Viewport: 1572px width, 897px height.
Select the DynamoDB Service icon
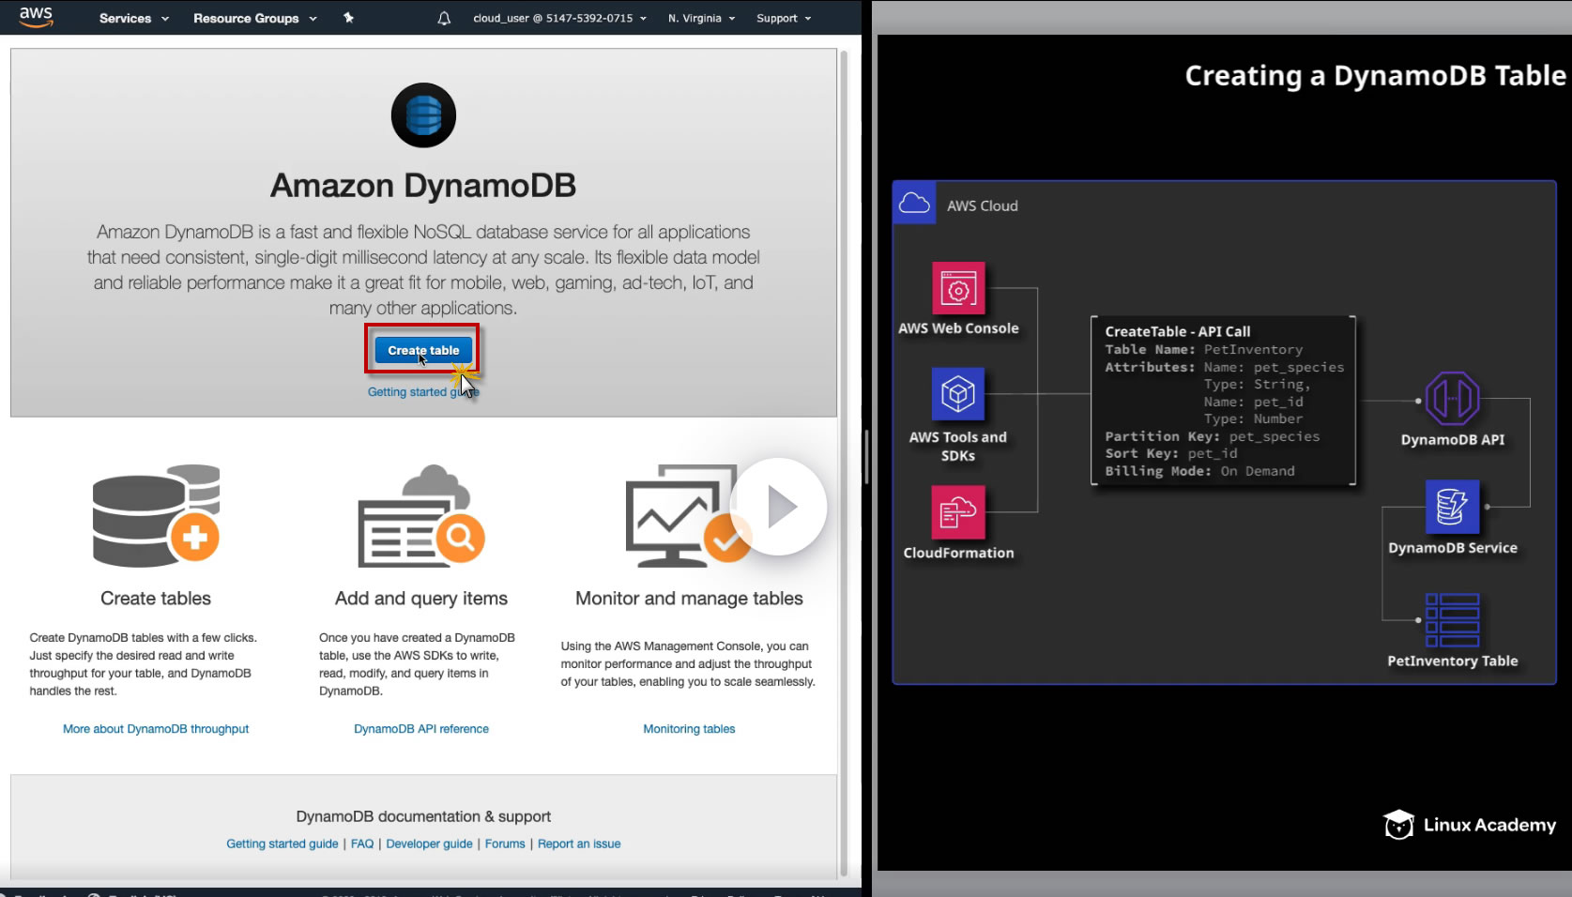pyautogui.click(x=1452, y=507)
